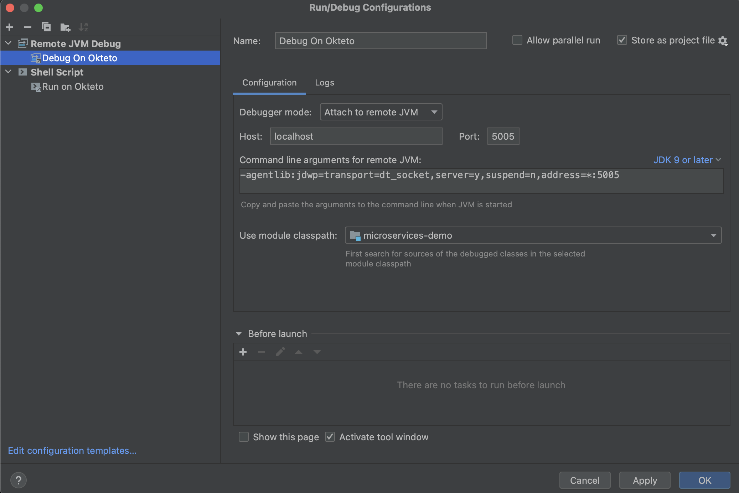Click the Apply button
The image size is (739, 493).
[644, 480]
